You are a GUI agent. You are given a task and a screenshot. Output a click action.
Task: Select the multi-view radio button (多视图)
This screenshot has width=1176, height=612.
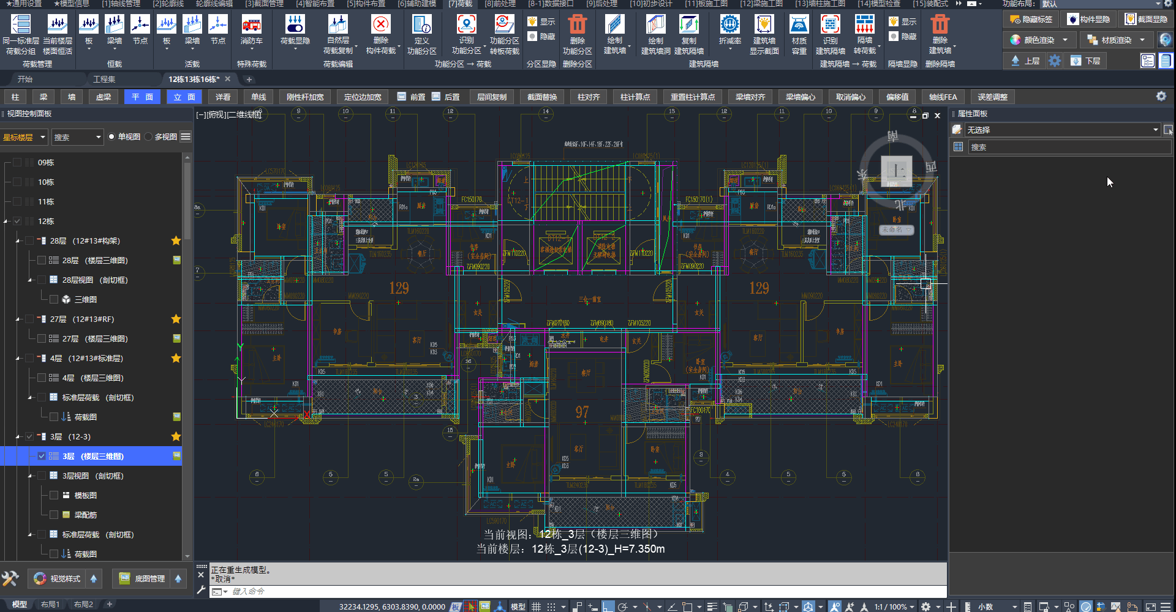[x=149, y=137]
